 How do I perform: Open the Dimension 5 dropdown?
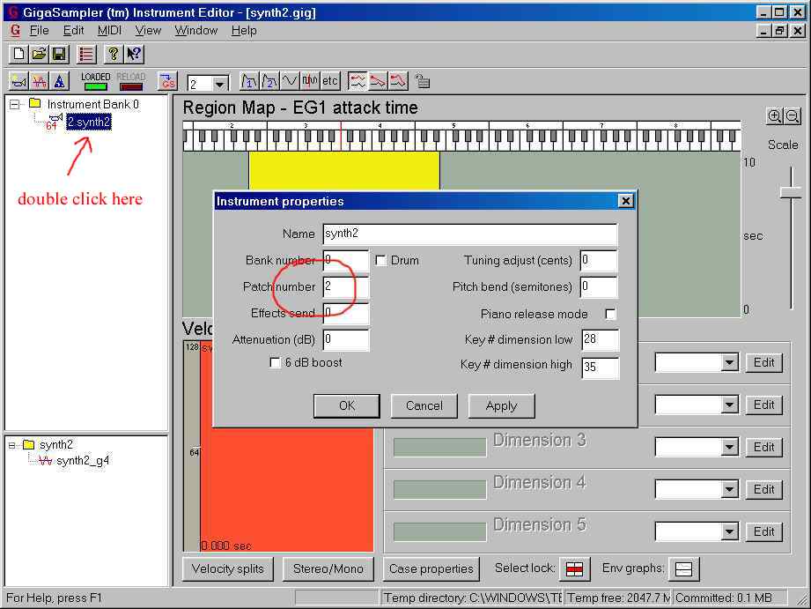(729, 531)
